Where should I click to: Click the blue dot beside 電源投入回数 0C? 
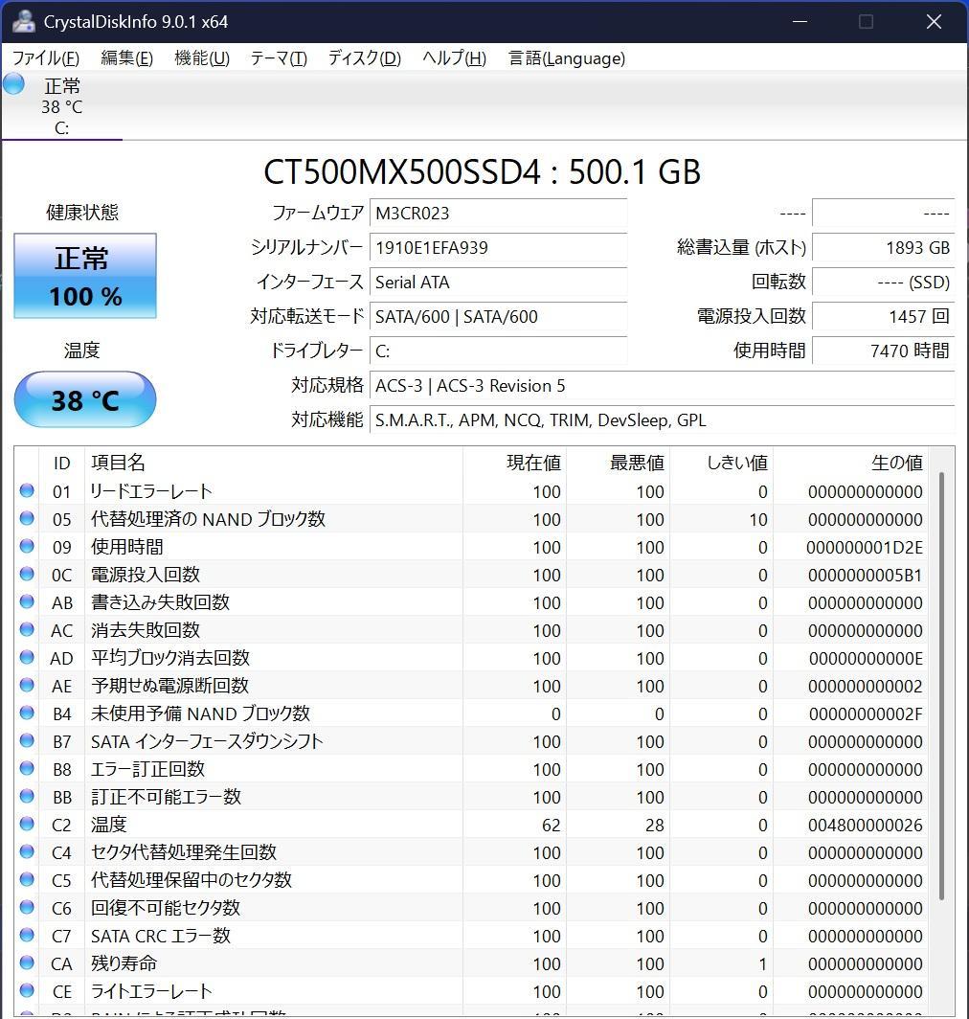point(26,575)
